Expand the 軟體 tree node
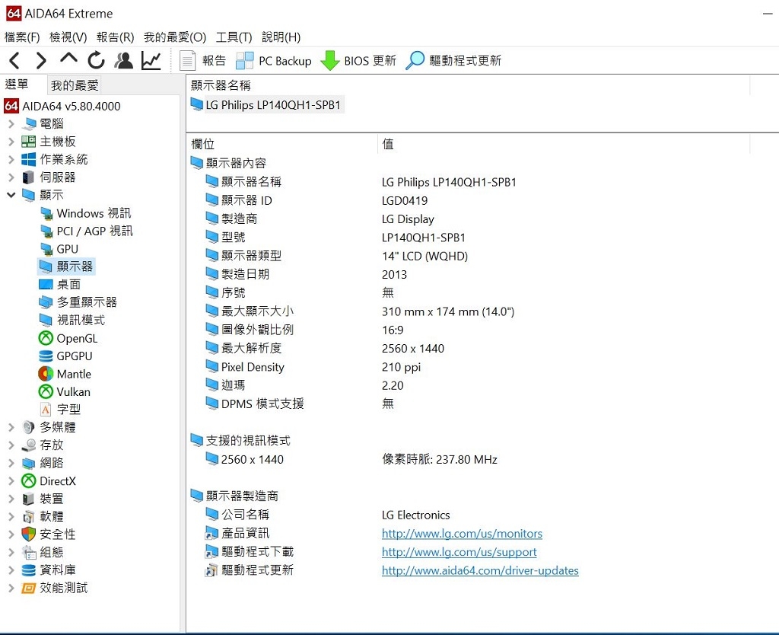Image resolution: width=779 pixels, height=635 pixels. click(x=11, y=517)
